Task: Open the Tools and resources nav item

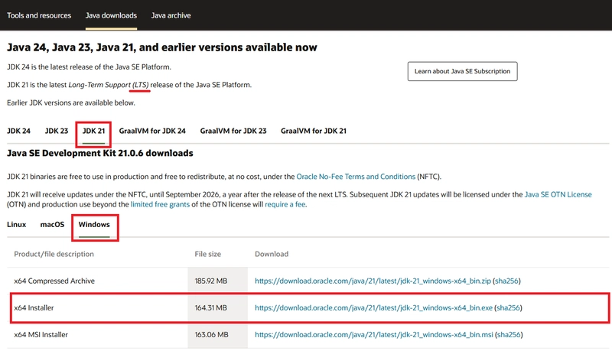Action: tap(39, 15)
